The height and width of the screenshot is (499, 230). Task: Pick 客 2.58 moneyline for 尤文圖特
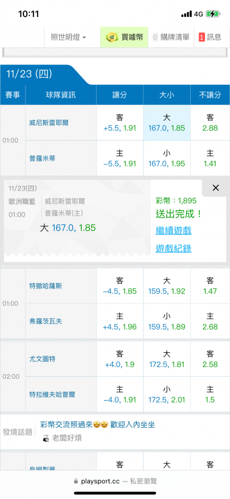pos(210,359)
